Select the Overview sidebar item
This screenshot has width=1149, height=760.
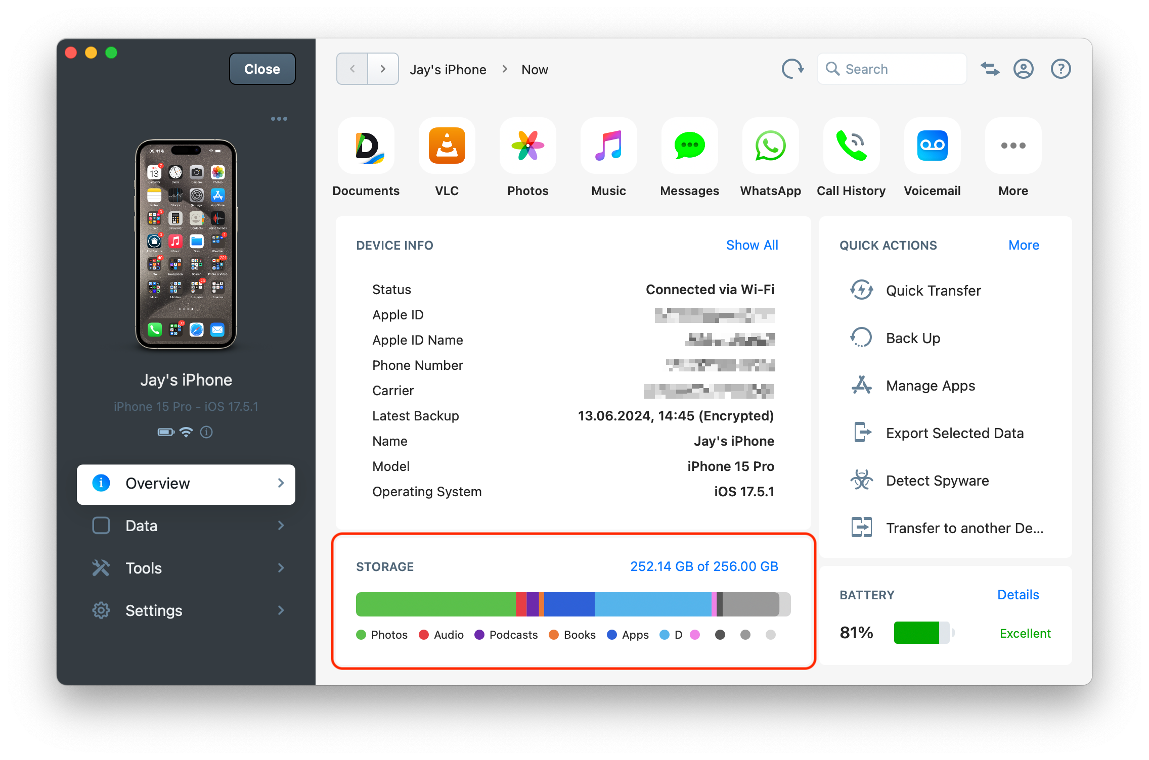point(186,484)
